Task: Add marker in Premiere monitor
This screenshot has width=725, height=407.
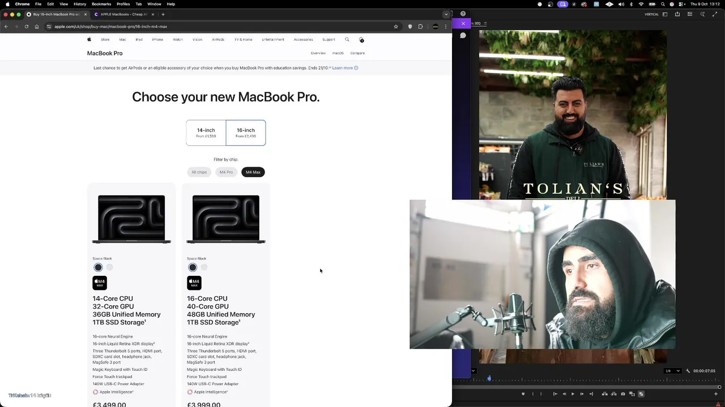Action: click(523, 394)
